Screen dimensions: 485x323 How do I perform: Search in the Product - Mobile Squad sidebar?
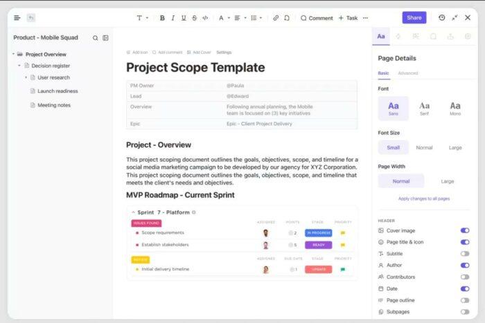(x=96, y=38)
